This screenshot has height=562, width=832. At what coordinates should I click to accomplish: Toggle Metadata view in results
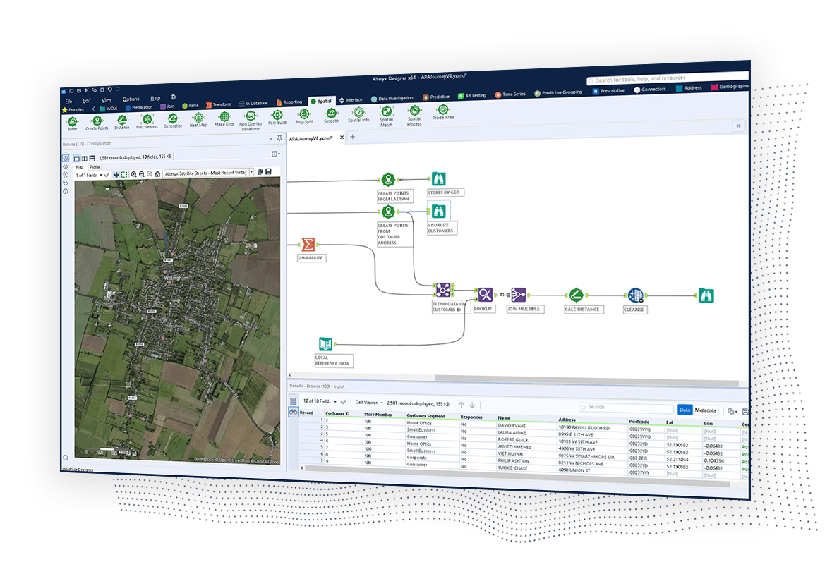[x=705, y=410]
